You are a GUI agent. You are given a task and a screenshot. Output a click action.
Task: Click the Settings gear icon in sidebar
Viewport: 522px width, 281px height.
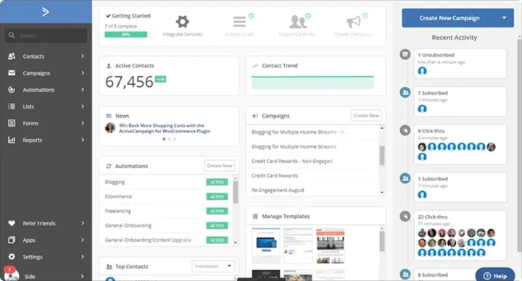[12, 256]
